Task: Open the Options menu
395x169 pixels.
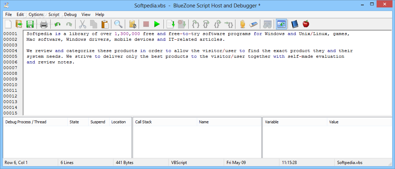Action: pos(36,15)
